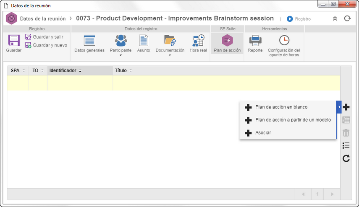
Task: Click the list view icon in side toolbar
Action: [346, 145]
